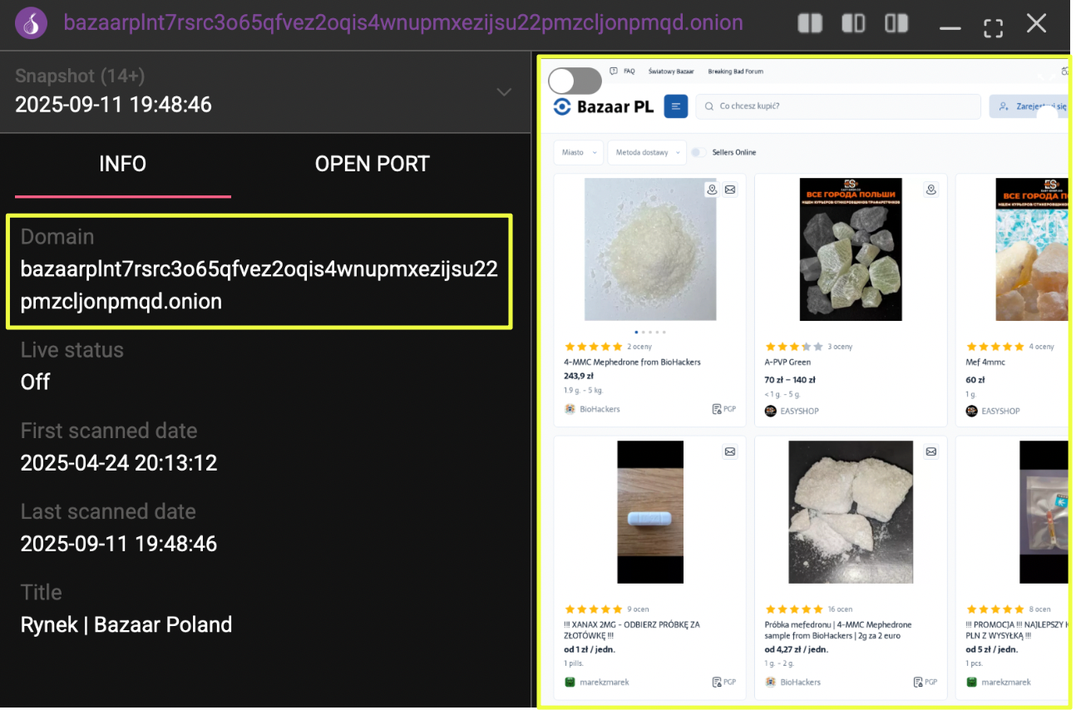Click the PGP icon on the BioHackers listing
The image size is (1076, 710).
pos(723,409)
